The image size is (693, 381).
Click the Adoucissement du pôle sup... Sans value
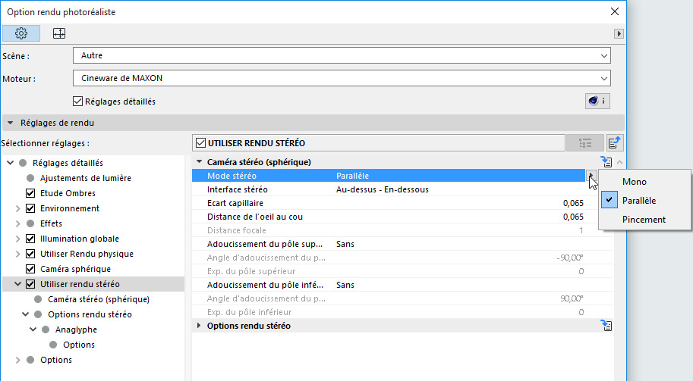pyautogui.click(x=345, y=244)
